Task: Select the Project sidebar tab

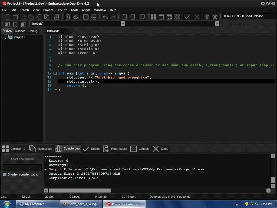Action: 7,31
